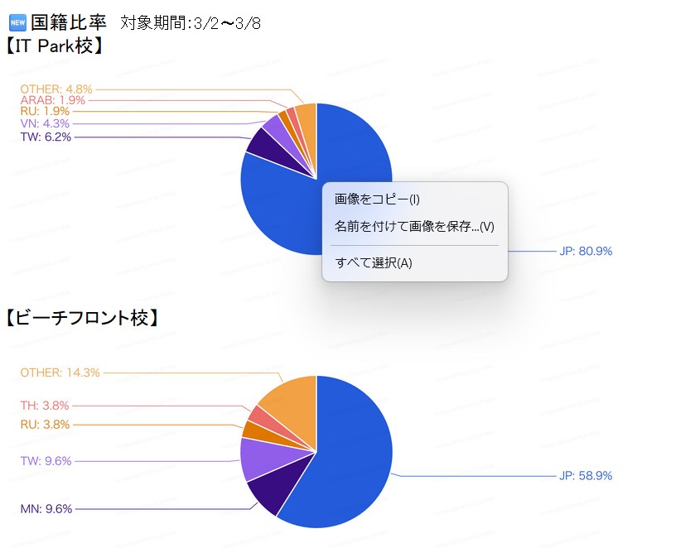The width and height of the screenshot is (695, 548).
Task: Click the blue NEW badge icon
Action: 17,22
